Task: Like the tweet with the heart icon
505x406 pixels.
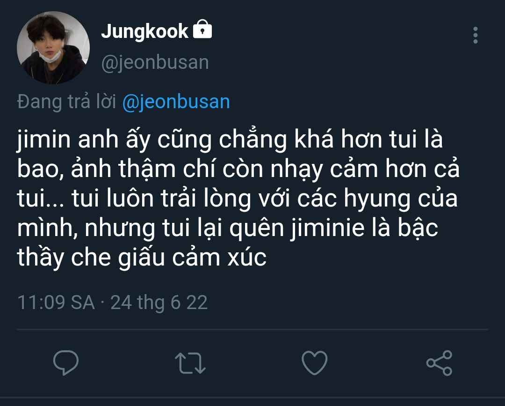Action: tap(314, 362)
